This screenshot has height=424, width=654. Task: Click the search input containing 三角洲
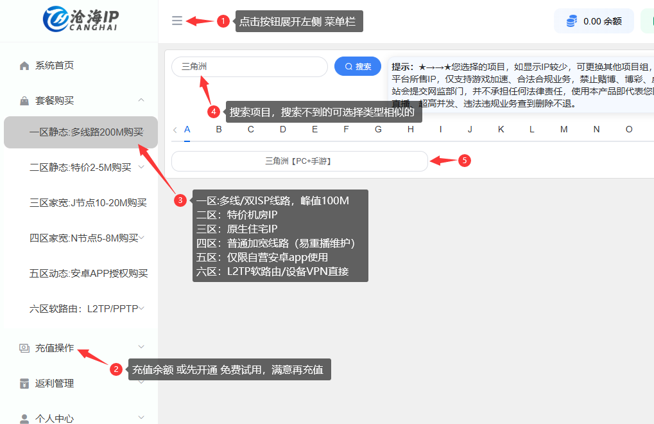(249, 66)
